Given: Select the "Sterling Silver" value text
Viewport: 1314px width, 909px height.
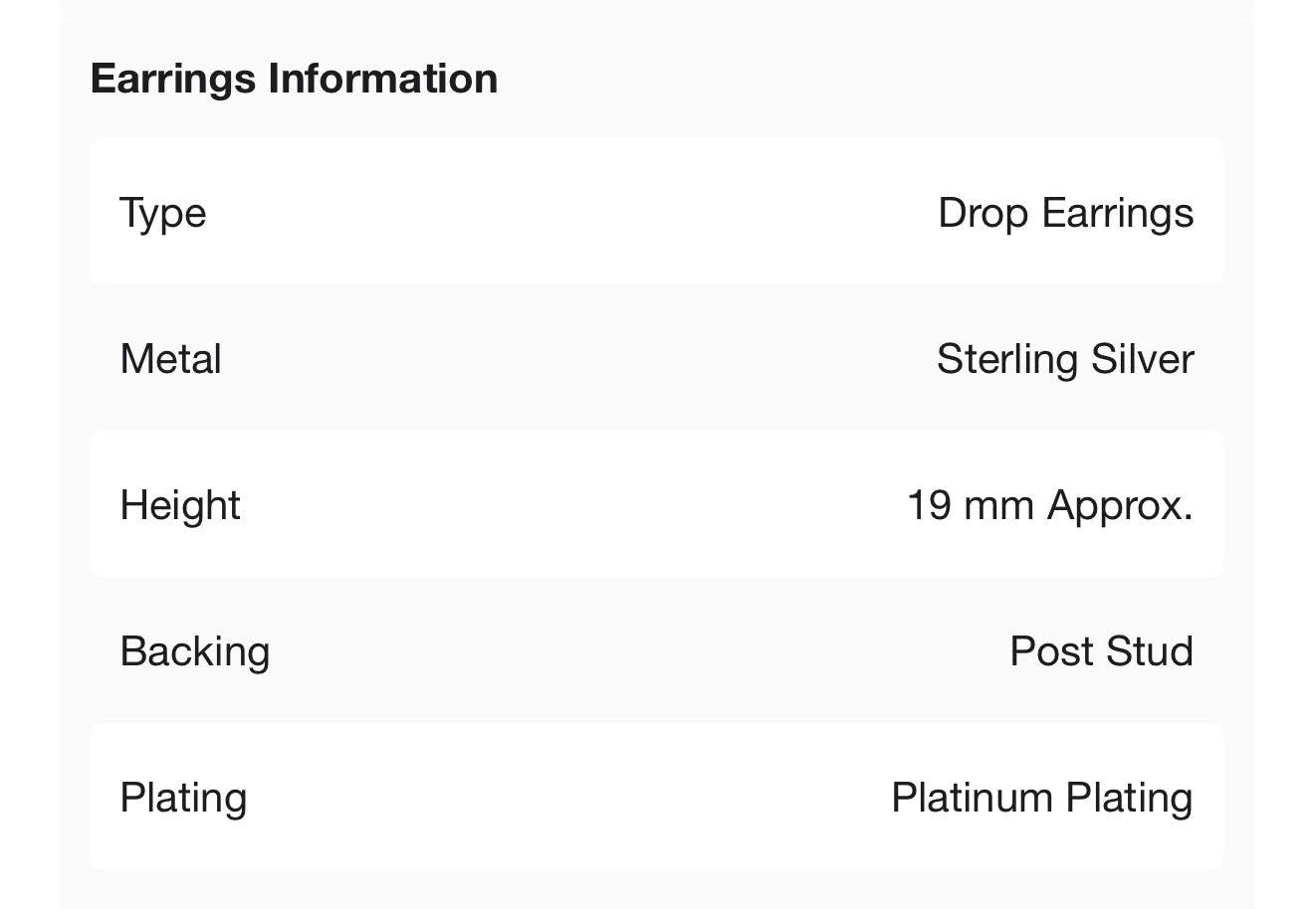Looking at the screenshot, I should [1064, 359].
